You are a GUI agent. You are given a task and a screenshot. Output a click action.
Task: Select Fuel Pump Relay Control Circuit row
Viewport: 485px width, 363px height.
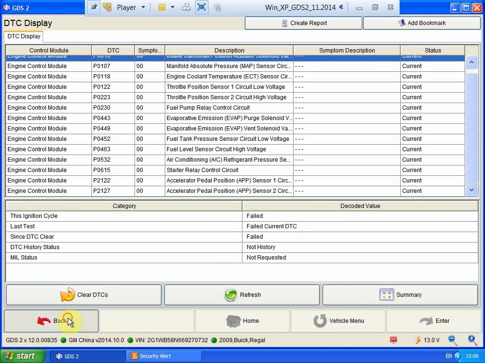tap(235, 108)
